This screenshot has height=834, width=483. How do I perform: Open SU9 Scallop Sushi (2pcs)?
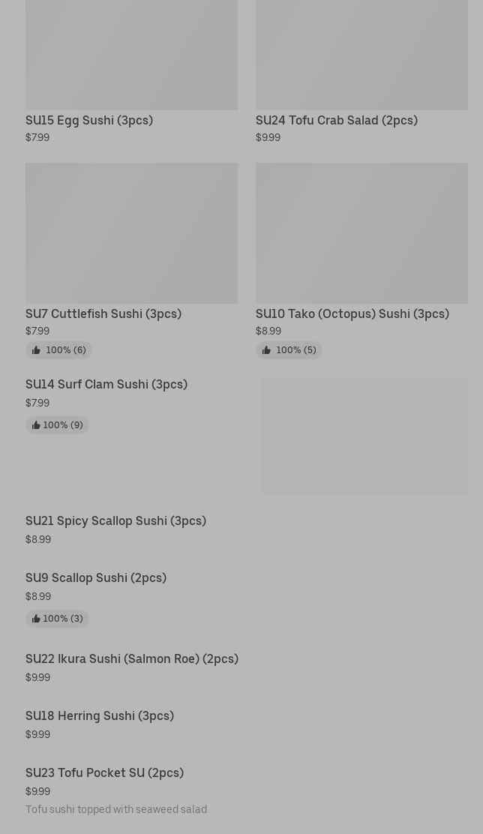(96, 577)
